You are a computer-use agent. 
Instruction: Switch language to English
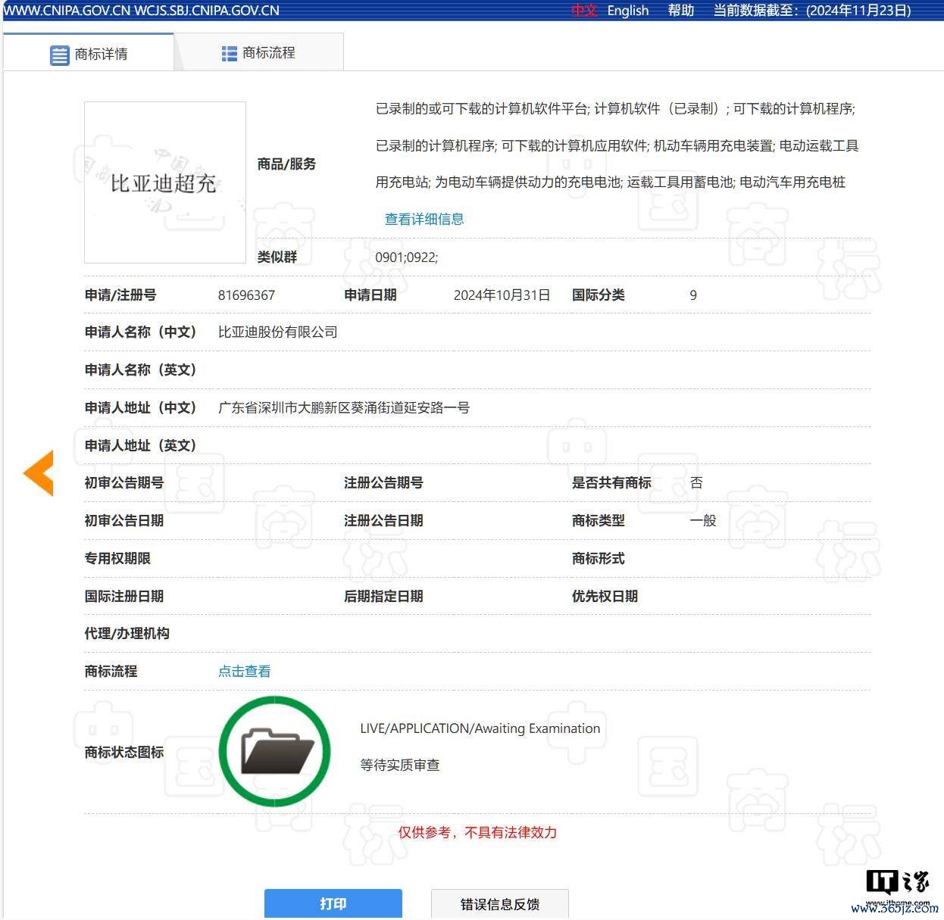click(x=628, y=11)
